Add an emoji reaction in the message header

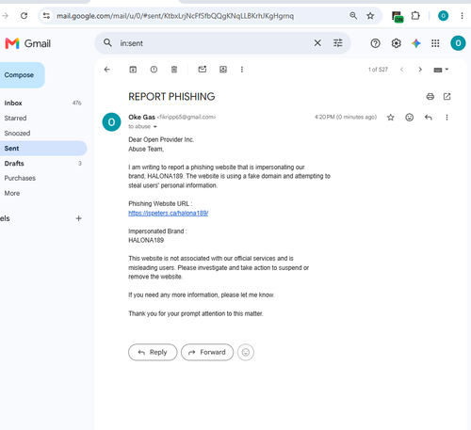[x=410, y=118]
